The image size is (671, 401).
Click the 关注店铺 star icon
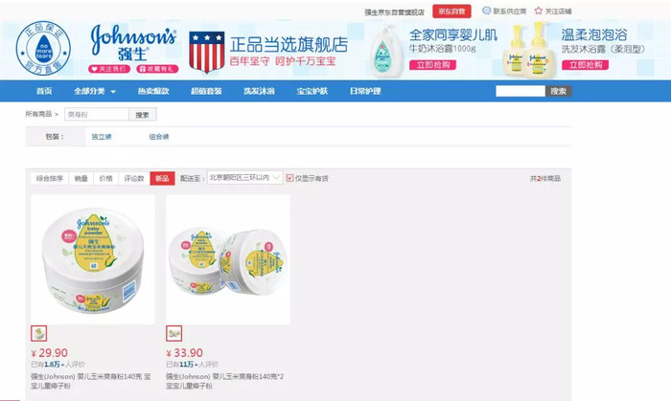click(539, 11)
